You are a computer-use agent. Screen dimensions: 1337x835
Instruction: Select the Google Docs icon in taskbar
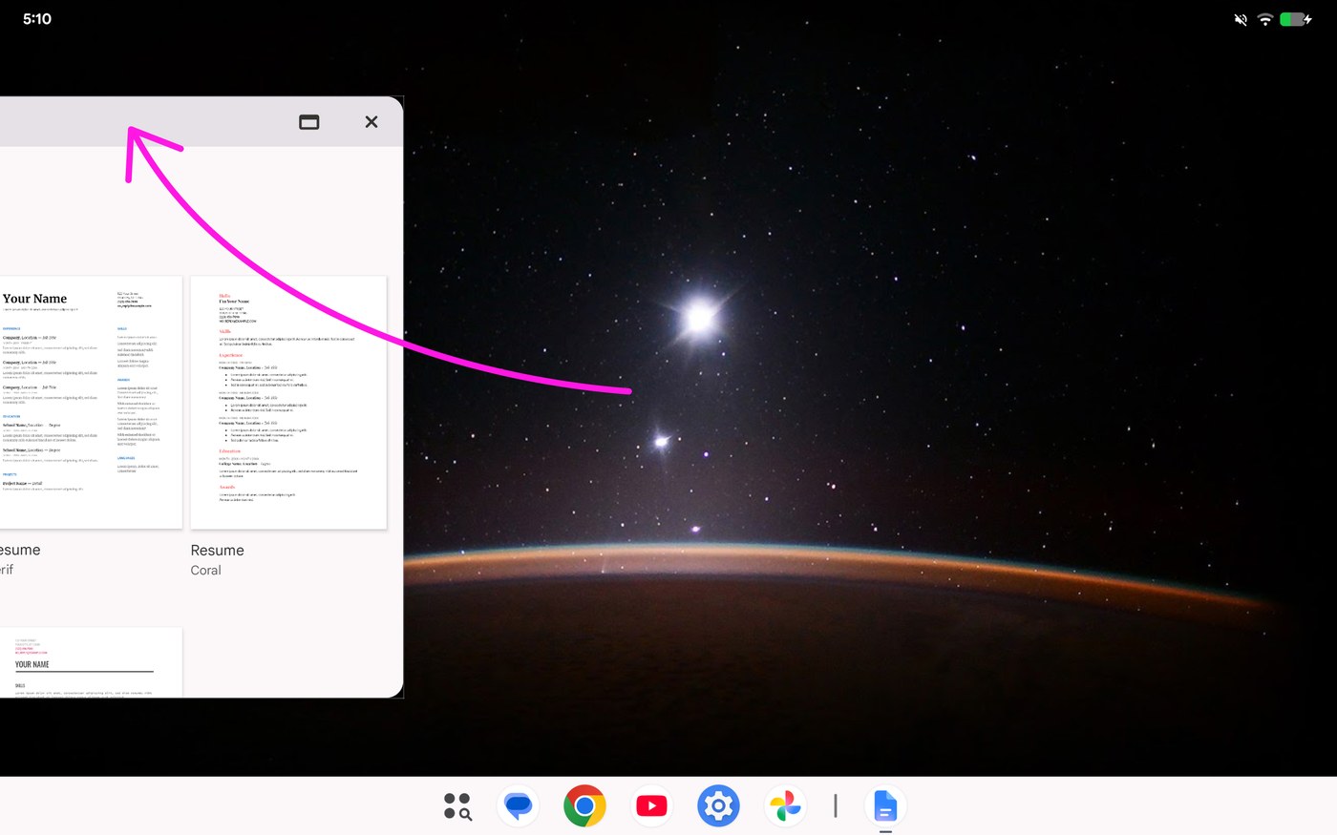coord(885,806)
